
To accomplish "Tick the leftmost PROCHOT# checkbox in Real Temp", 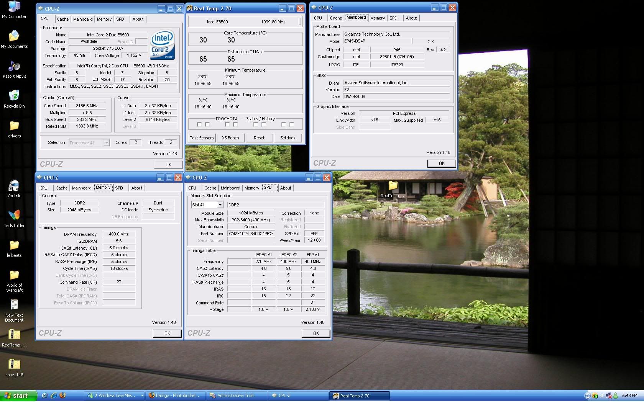I will pos(199,124).
